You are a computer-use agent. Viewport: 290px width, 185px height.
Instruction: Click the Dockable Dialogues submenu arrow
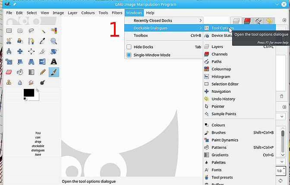201,28
